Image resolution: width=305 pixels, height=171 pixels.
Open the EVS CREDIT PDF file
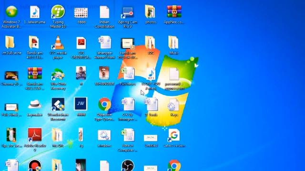[x=81, y=43]
